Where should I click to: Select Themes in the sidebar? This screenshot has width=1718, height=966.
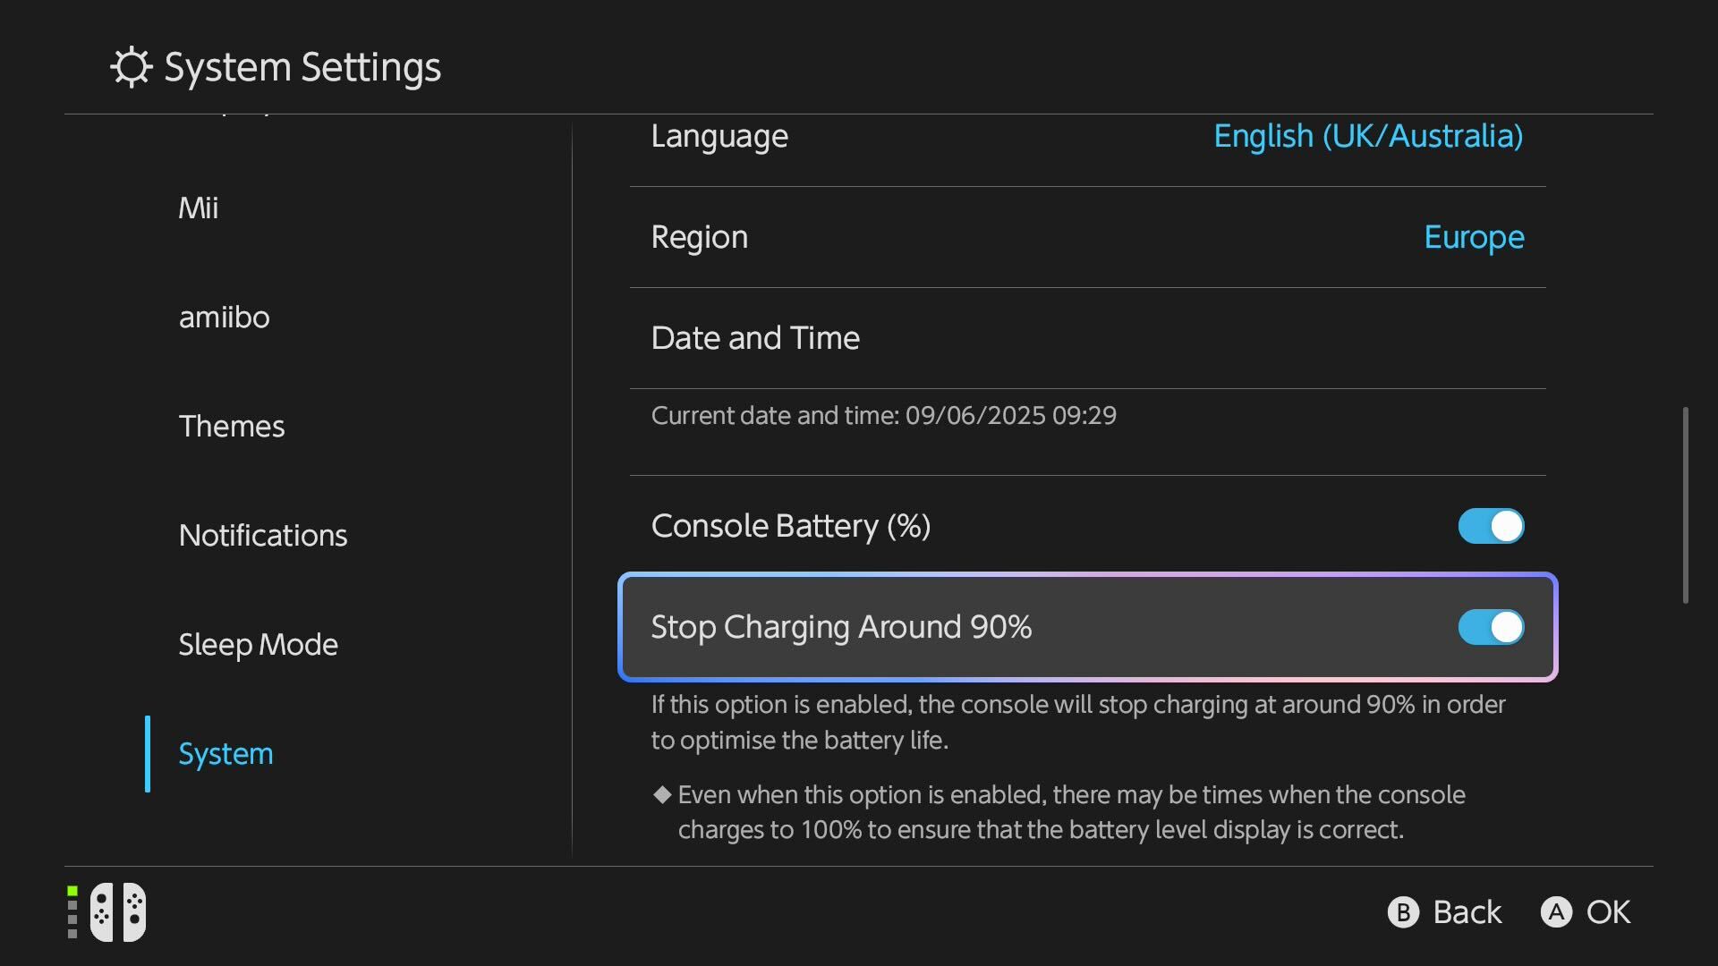pos(232,426)
